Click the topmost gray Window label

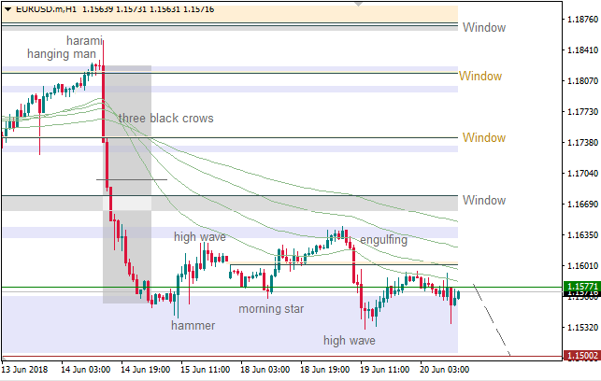tap(483, 27)
